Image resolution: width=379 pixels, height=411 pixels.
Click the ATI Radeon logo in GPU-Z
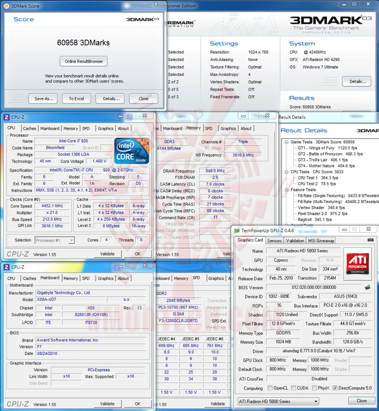coord(357,264)
